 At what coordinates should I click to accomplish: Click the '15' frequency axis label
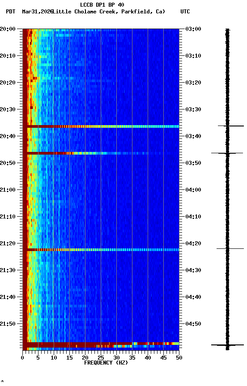pos(69,358)
